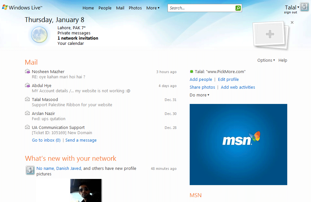The height and width of the screenshot is (202, 311).
Task: Open Talal Masood's message
Action: click(45, 99)
